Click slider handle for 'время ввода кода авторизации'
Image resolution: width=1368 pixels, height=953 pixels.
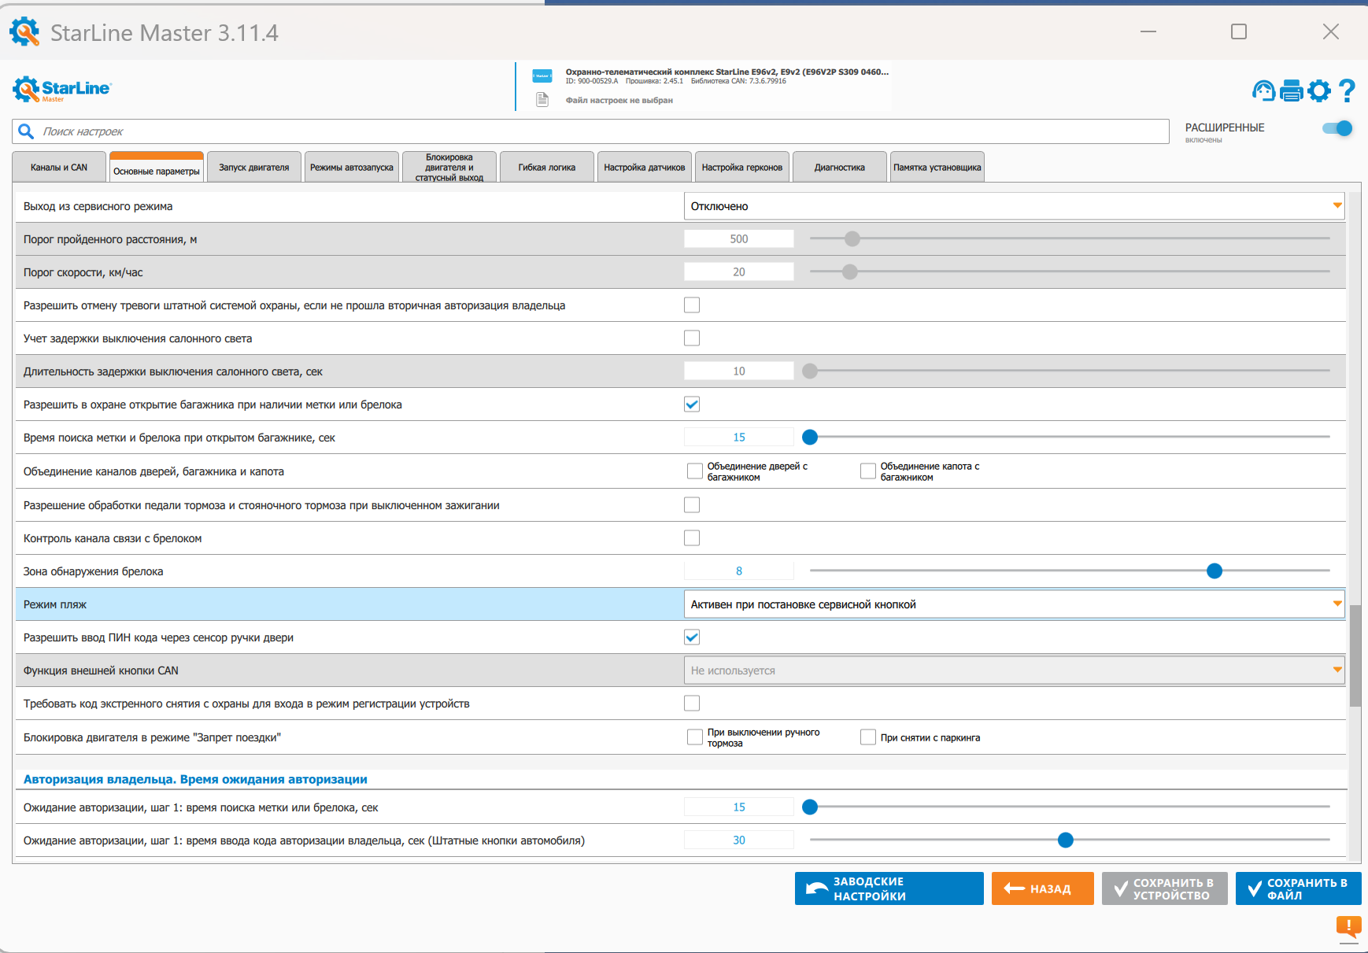(x=1066, y=840)
